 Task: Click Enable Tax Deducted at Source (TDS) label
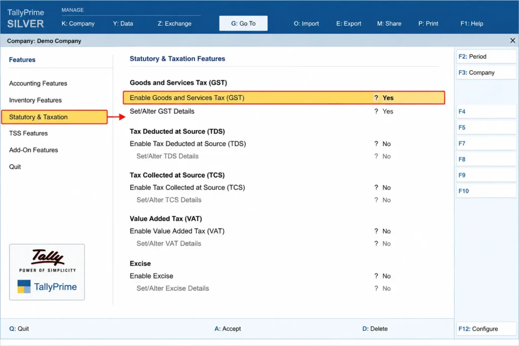point(188,144)
